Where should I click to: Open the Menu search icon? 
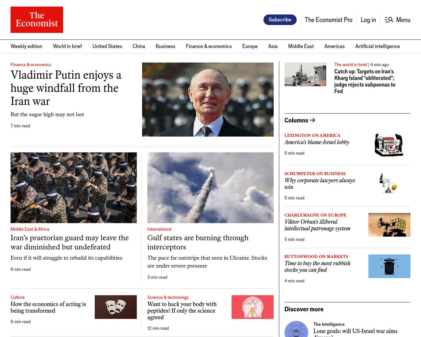pyautogui.click(x=389, y=20)
